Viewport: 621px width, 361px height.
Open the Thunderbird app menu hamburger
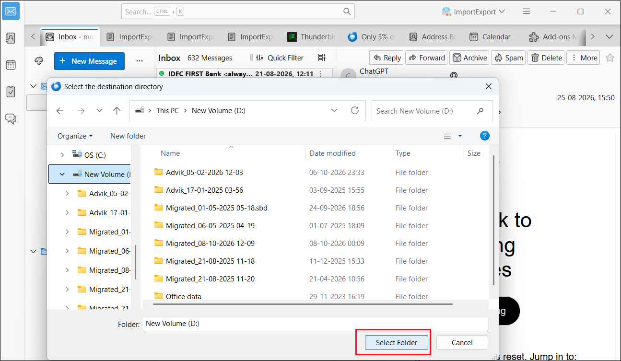tap(527, 11)
